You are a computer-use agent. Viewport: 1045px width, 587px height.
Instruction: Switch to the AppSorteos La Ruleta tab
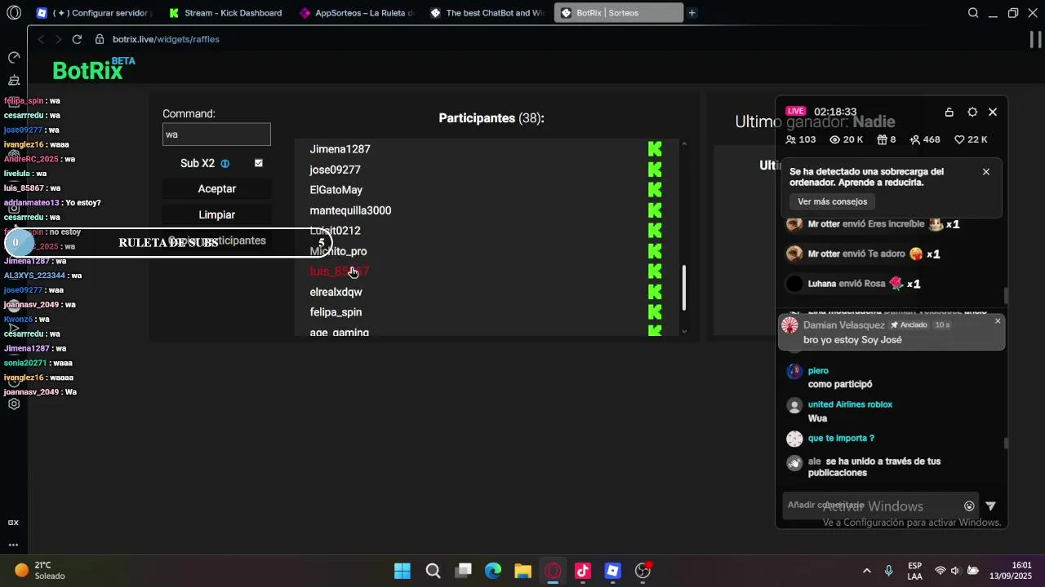(x=357, y=13)
